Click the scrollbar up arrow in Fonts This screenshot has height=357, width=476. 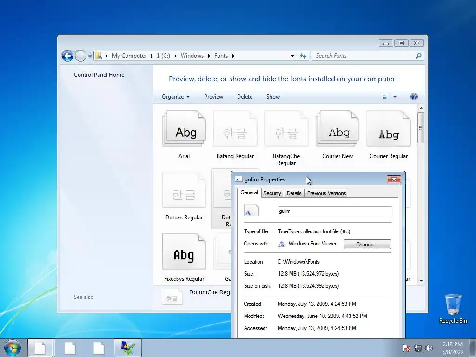point(421,108)
